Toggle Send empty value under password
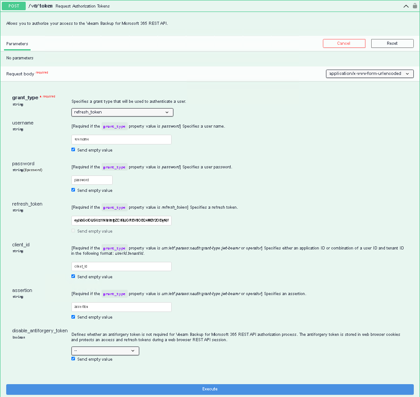 73,190
